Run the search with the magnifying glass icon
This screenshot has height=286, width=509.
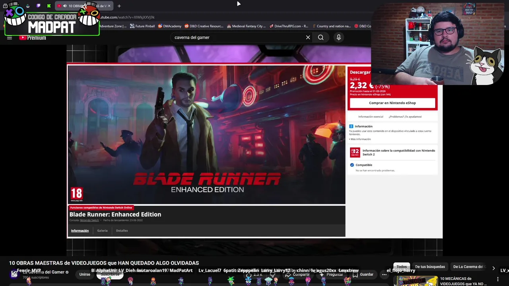[x=321, y=37]
